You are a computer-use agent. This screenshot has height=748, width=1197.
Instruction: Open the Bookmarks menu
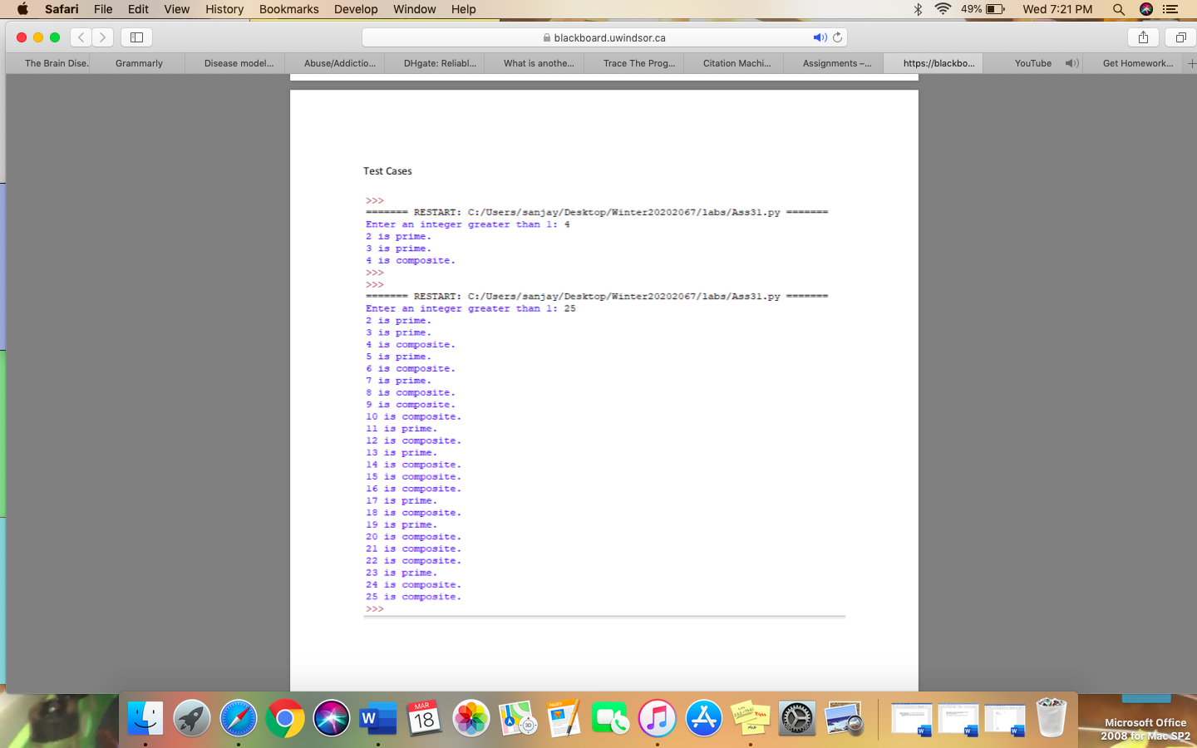288,9
